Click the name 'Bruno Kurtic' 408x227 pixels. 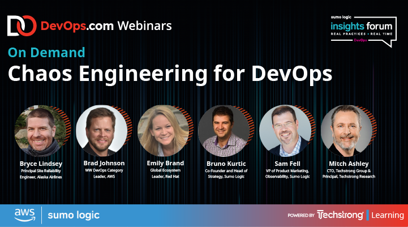[x=226, y=164]
